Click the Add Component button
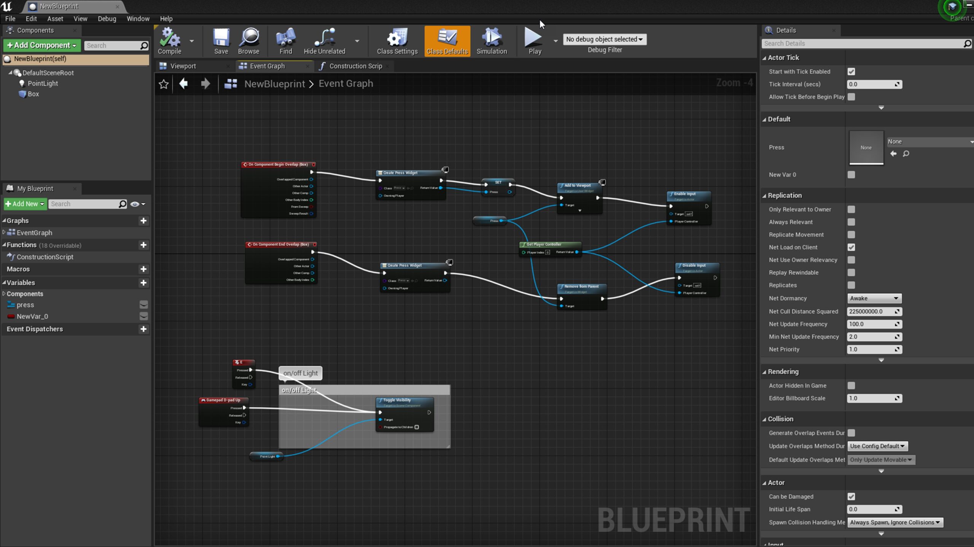Viewport: 974px width, 547px height. pyautogui.click(x=42, y=45)
